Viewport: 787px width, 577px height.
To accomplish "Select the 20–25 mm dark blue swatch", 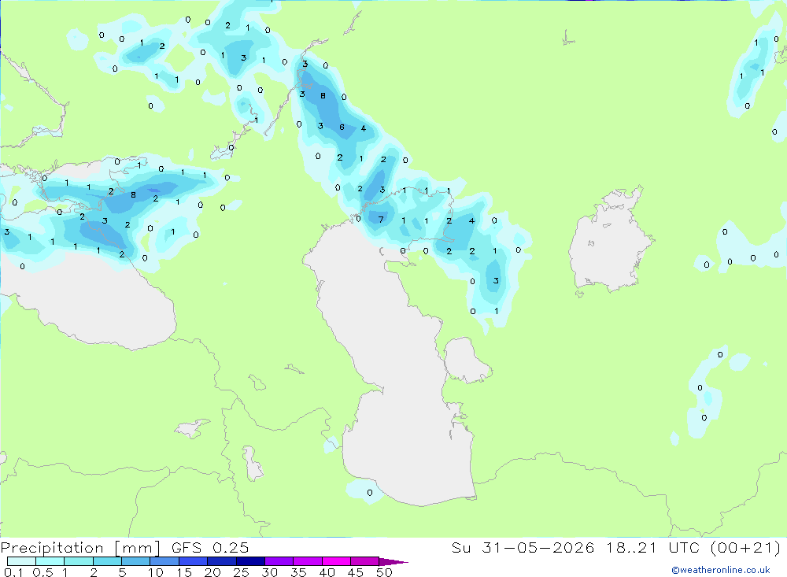I will pyautogui.click(x=222, y=561).
